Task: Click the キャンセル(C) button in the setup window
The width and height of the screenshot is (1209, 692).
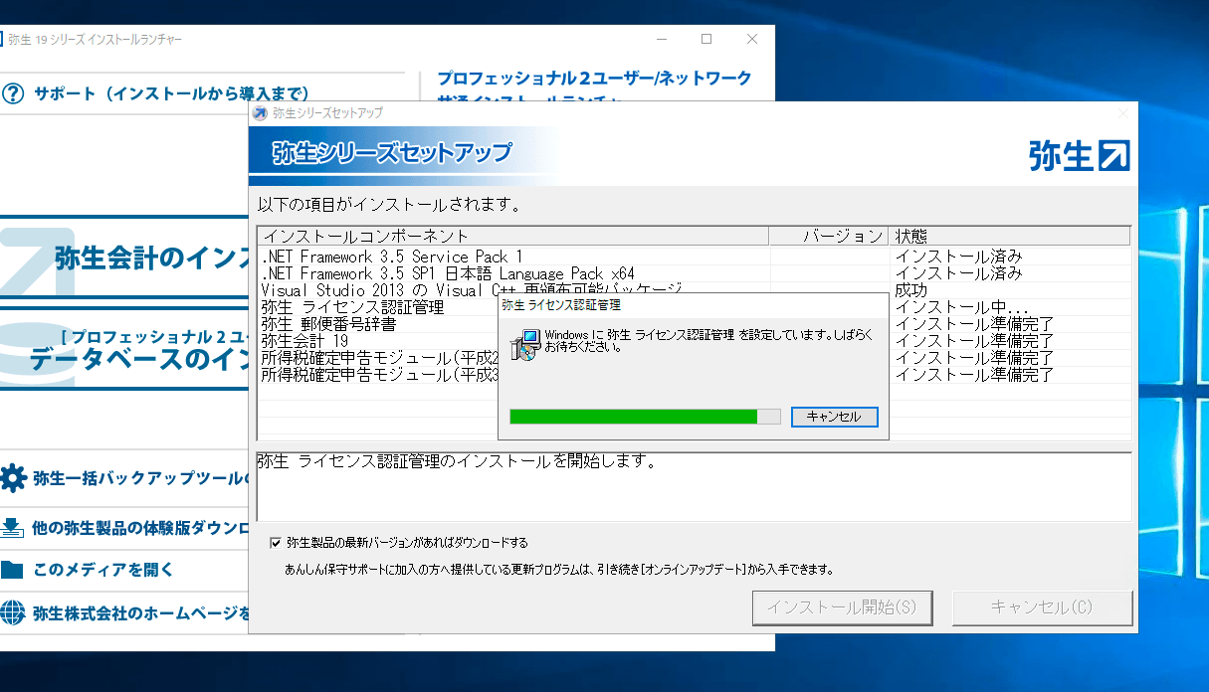Action: click(x=1042, y=607)
